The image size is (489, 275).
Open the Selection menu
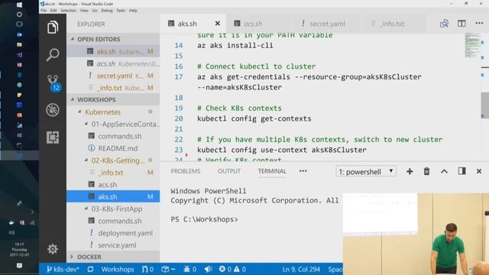[68, 10]
